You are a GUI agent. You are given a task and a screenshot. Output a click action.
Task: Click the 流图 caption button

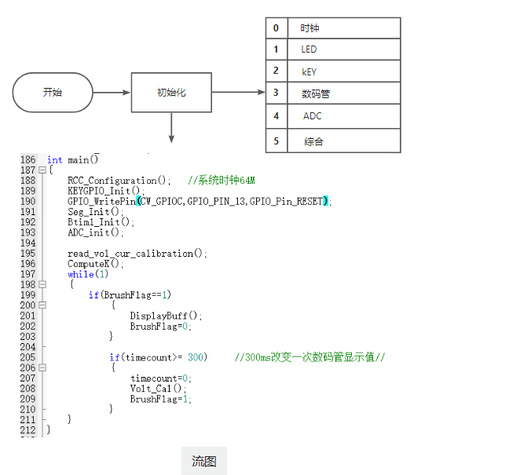(204, 461)
